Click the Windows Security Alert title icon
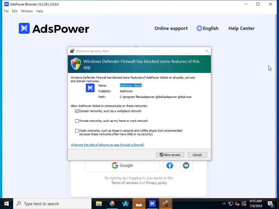The image size is (279, 209). 72,51
